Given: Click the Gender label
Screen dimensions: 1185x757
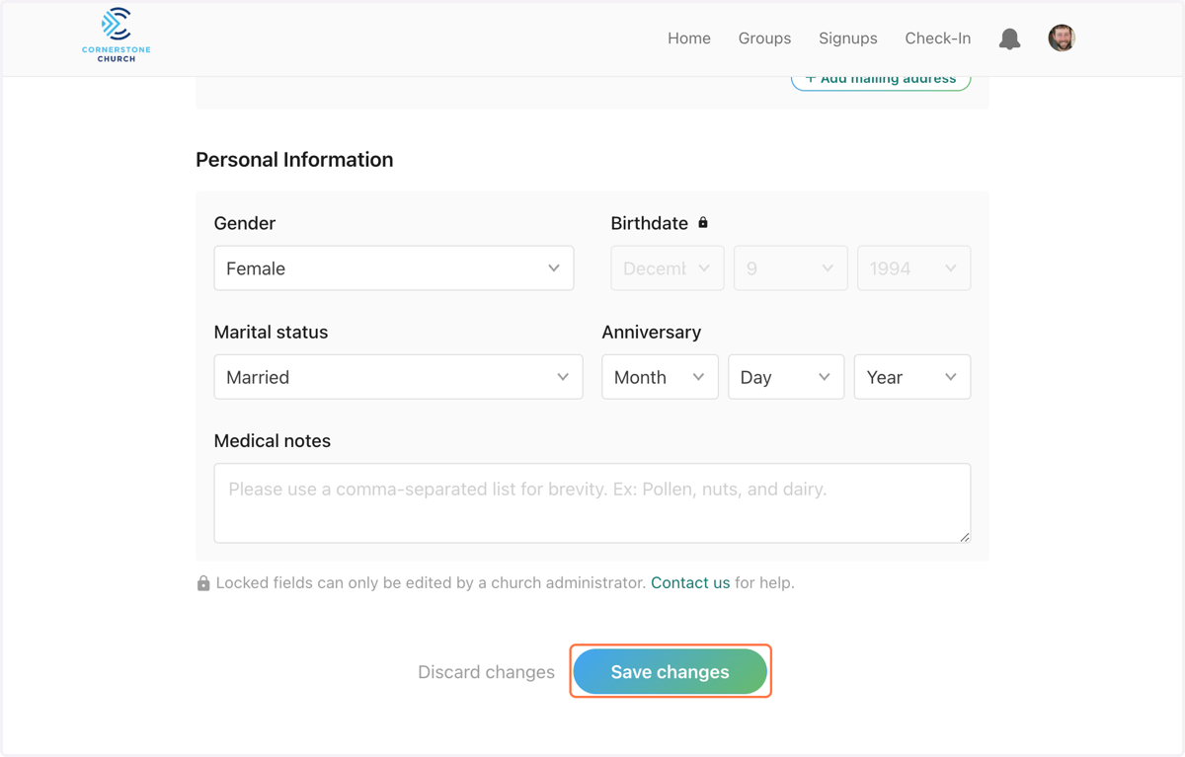Looking at the screenshot, I should pos(245,224).
